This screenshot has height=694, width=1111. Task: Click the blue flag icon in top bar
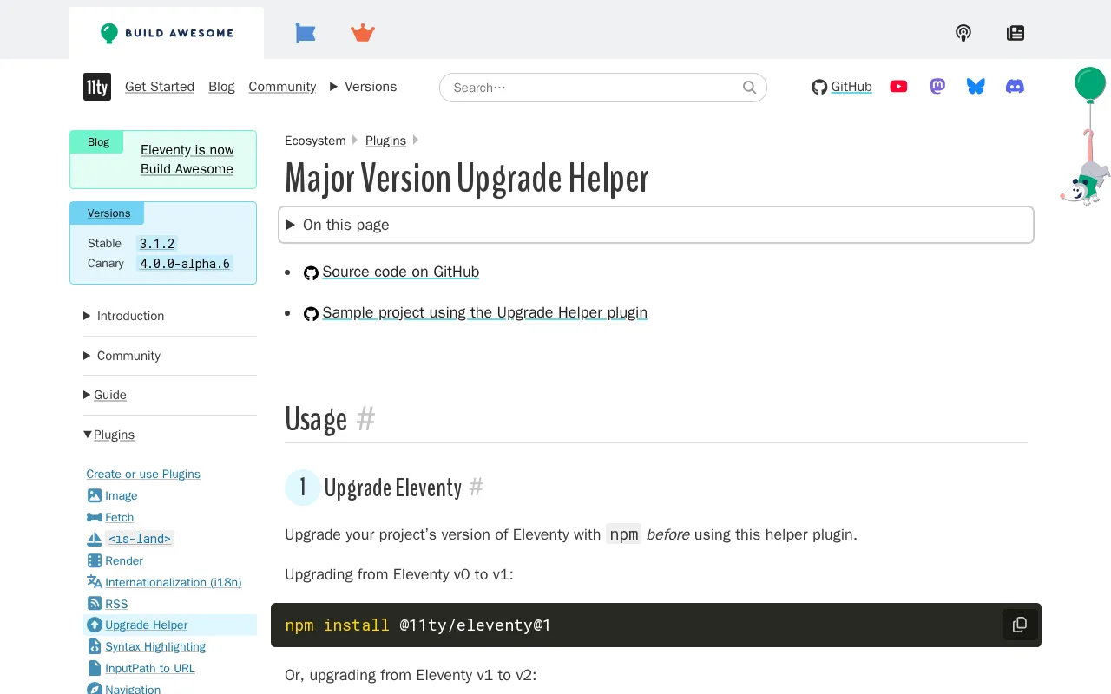tap(305, 33)
